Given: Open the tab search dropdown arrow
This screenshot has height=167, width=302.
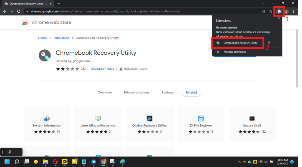Looking at the screenshot, I should pyautogui.click(x=263, y=3).
